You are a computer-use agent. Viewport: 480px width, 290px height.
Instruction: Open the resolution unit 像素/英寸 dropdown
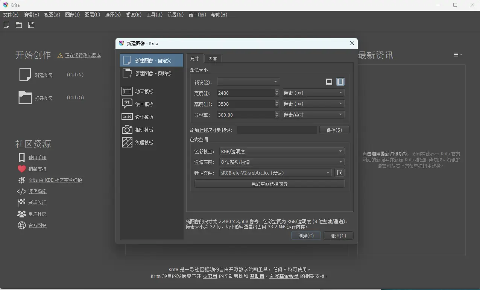[x=313, y=114]
